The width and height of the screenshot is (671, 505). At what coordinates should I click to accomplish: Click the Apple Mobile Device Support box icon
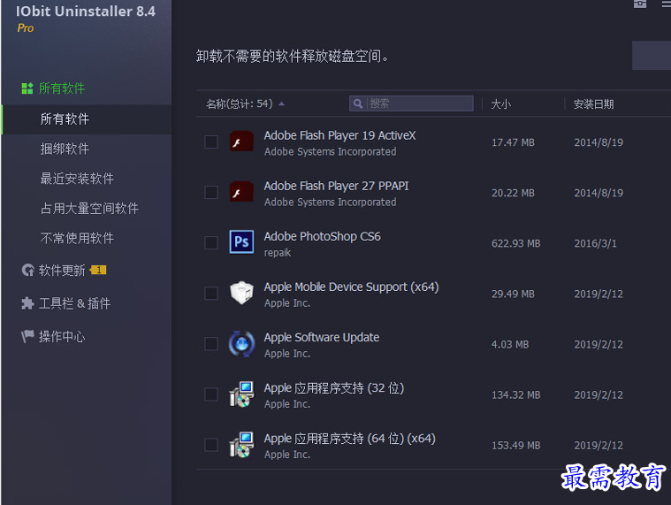pyautogui.click(x=241, y=293)
